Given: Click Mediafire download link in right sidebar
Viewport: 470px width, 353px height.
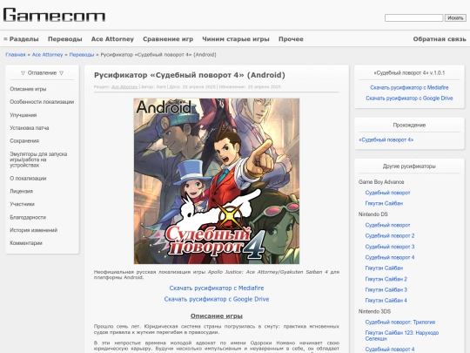Looking at the screenshot, I should (x=409, y=88).
